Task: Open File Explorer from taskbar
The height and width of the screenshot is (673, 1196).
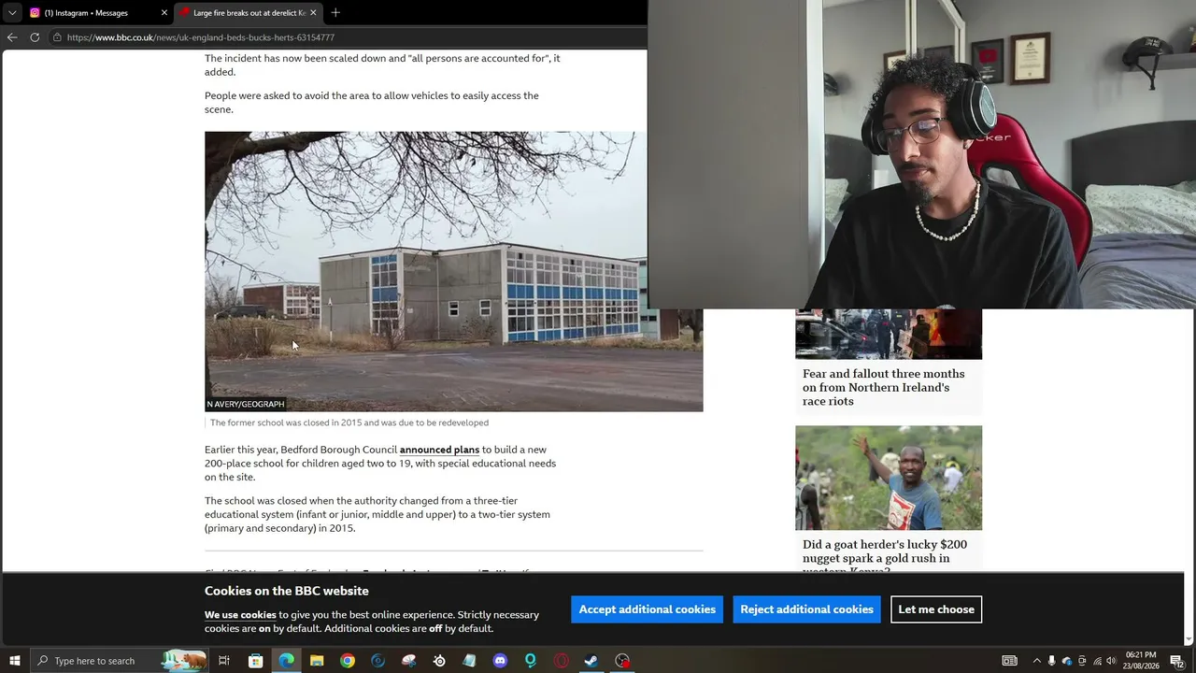Action: [x=317, y=661]
